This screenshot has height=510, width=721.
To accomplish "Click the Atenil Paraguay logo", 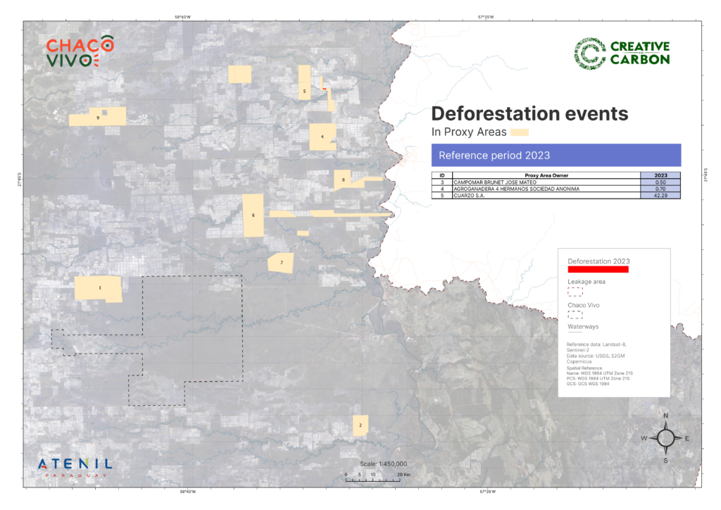I will pos(75,466).
